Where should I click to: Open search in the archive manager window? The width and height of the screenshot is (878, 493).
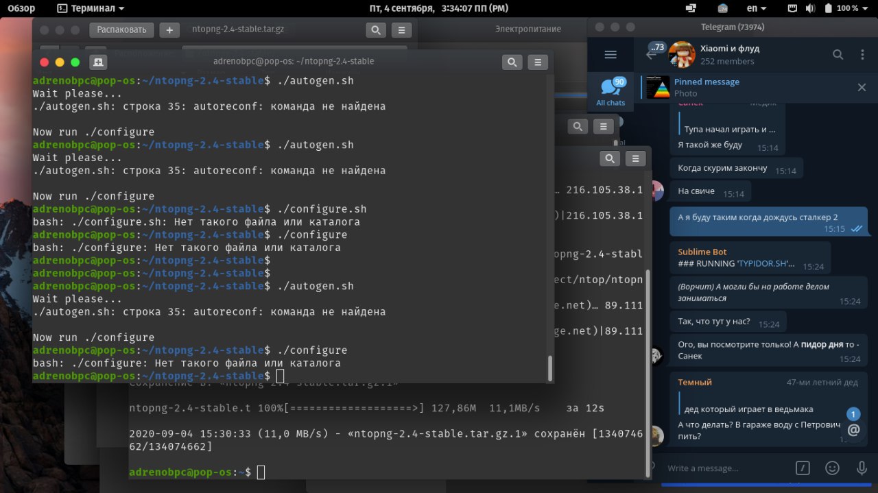click(x=375, y=29)
